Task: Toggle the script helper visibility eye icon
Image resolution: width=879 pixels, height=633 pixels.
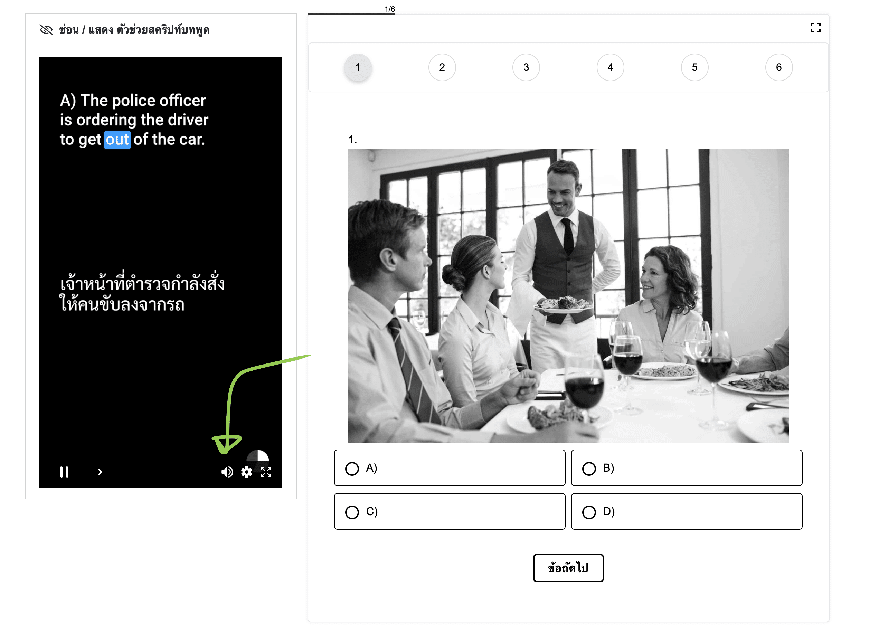Action: pyautogui.click(x=46, y=29)
